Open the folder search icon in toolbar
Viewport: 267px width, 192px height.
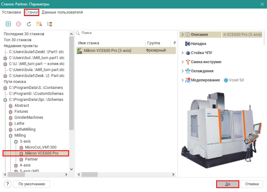(39, 24)
